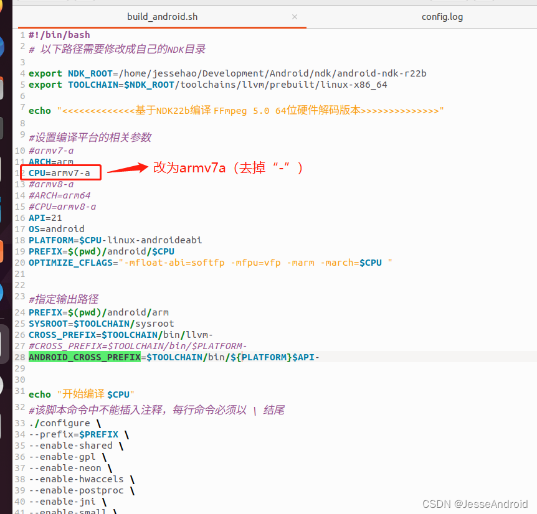
Task: Place cursor in the CPU=armv7-a line
Action: click(59, 173)
